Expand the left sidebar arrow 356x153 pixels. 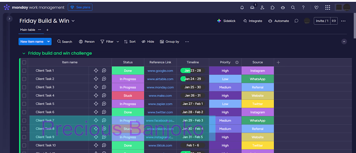pos(9,19)
